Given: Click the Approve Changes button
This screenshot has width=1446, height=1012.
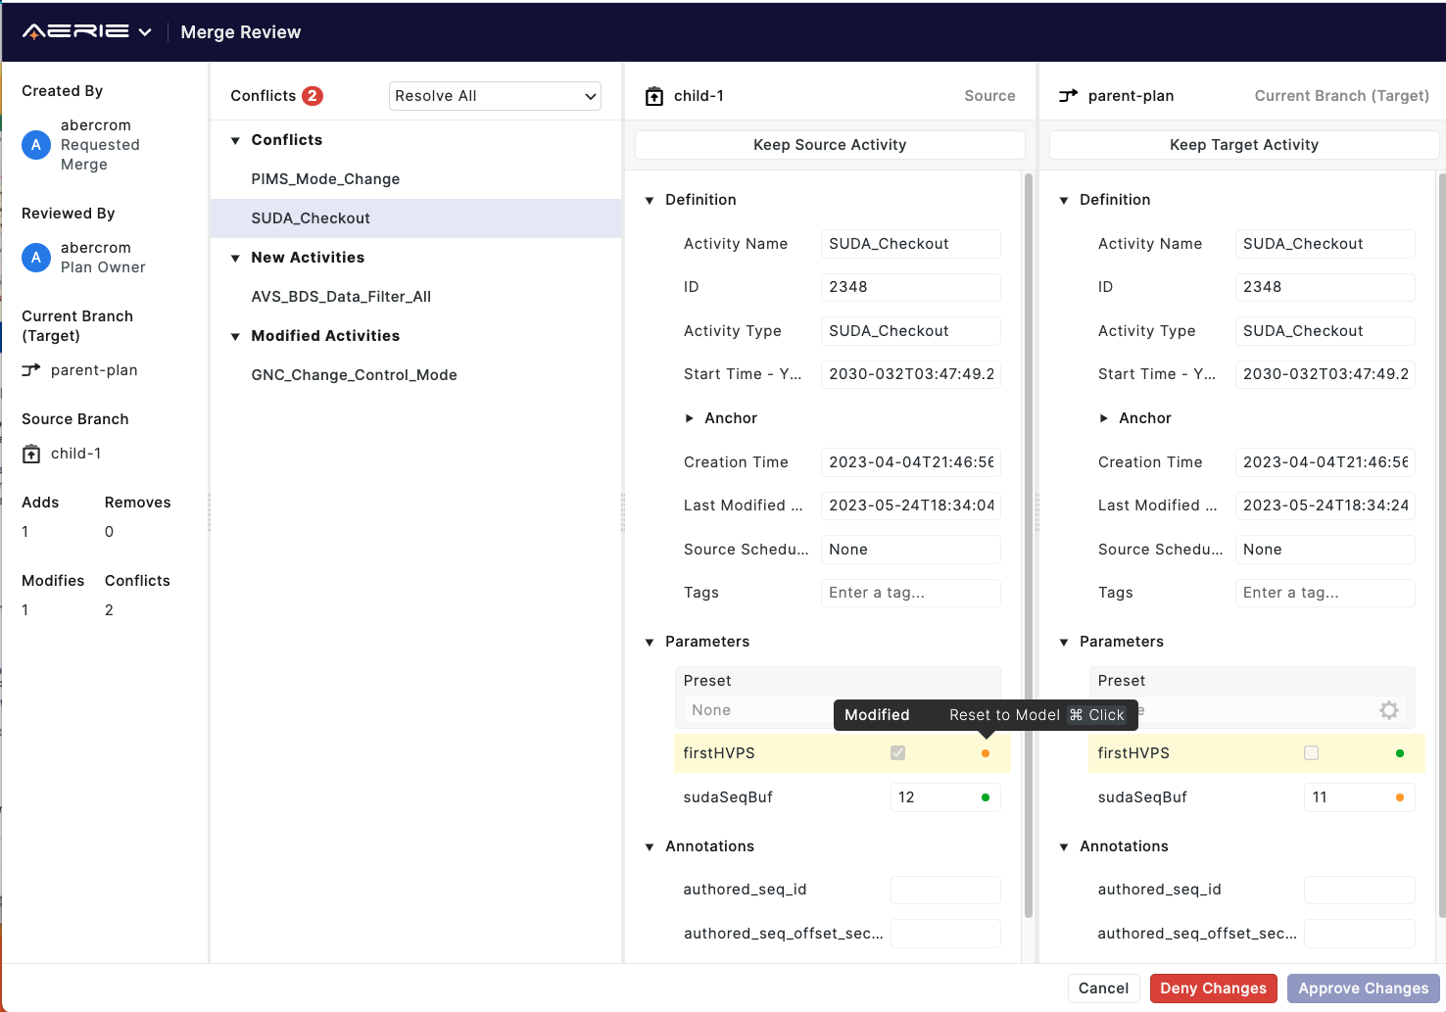Looking at the screenshot, I should (x=1363, y=988).
